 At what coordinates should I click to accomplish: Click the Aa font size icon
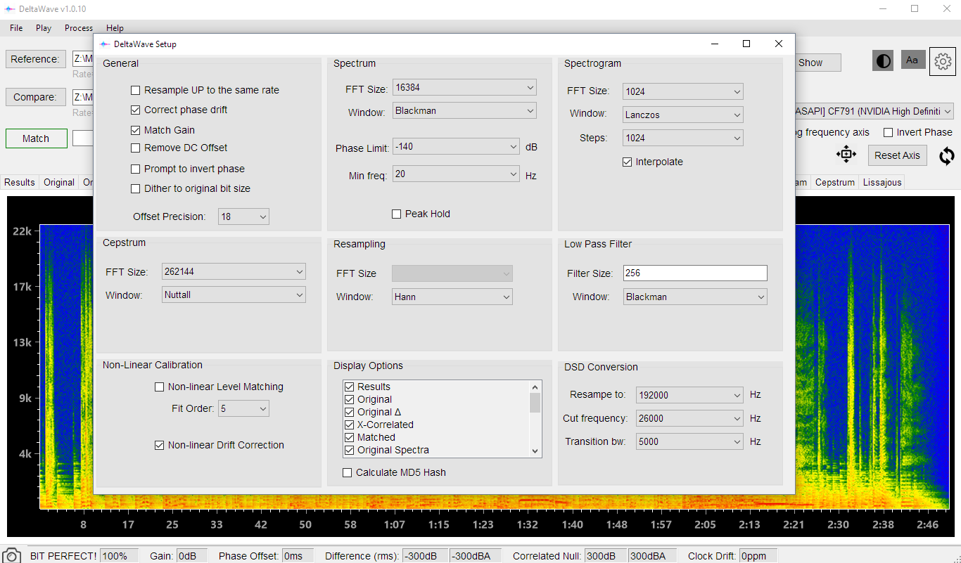point(912,60)
